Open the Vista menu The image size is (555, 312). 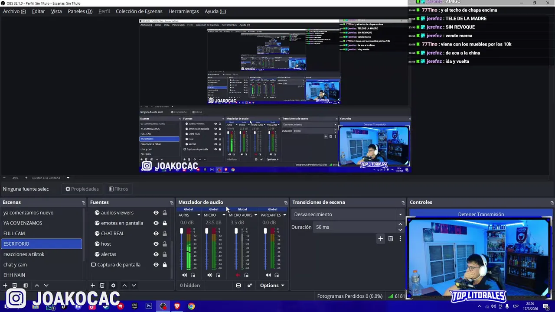coord(56,11)
